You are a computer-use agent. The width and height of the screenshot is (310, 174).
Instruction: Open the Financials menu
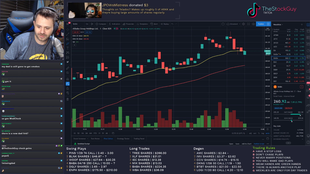point(128,24)
